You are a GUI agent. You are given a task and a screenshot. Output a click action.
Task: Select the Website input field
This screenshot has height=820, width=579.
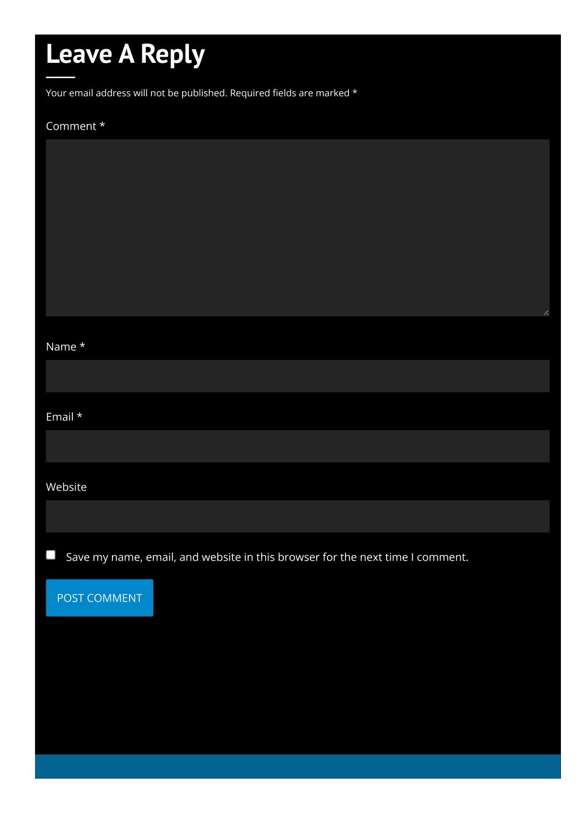[x=297, y=517]
